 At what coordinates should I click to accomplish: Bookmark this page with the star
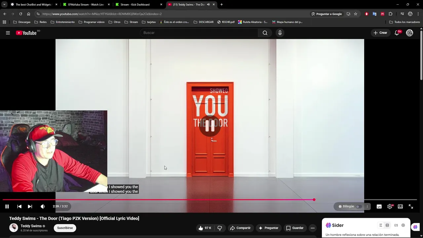coord(356,14)
